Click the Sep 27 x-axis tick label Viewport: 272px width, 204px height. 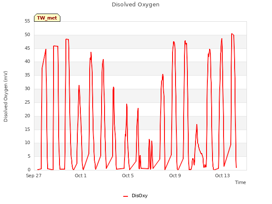[34, 176]
